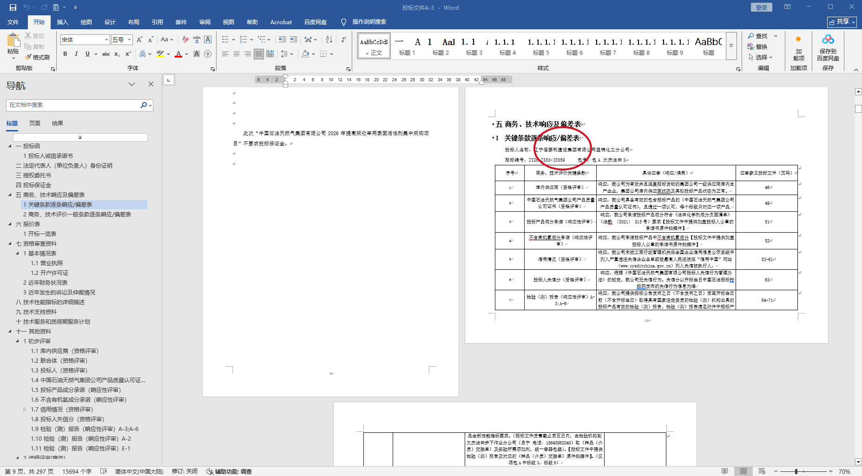Image resolution: width=862 pixels, height=476 pixels.
Task: Click the Save to Baidu Netdisk icon
Action: pyautogui.click(x=828, y=47)
